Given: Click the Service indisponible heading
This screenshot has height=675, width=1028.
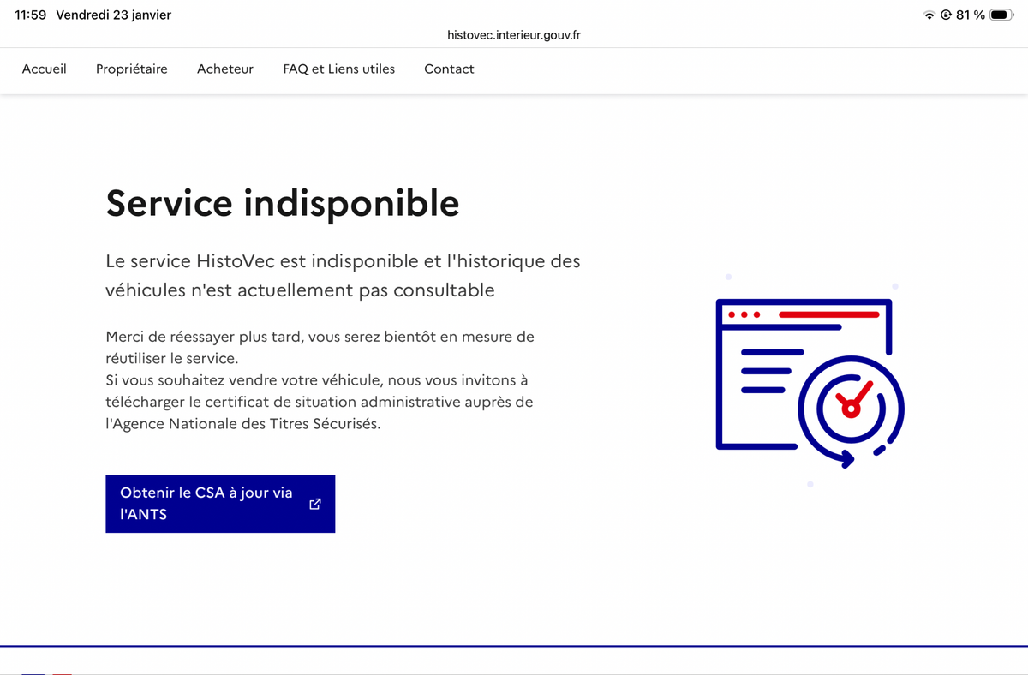Looking at the screenshot, I should (x=283, y=204).
